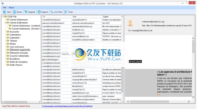Select email Invitation à la présentation
The width and height of the screenshot is (197, 109).
tap(81, 20)
